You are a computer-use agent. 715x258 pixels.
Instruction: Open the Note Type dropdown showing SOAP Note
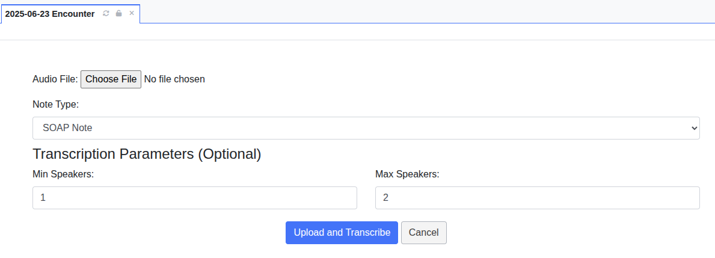pyautogui.click(x=366, y=128)
